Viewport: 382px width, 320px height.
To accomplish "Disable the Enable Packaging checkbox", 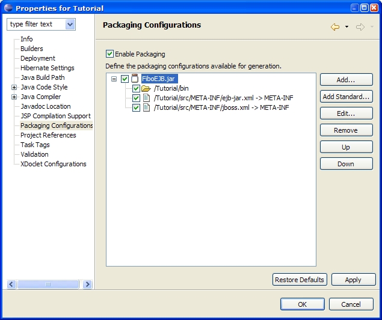I will pos(109,53).
